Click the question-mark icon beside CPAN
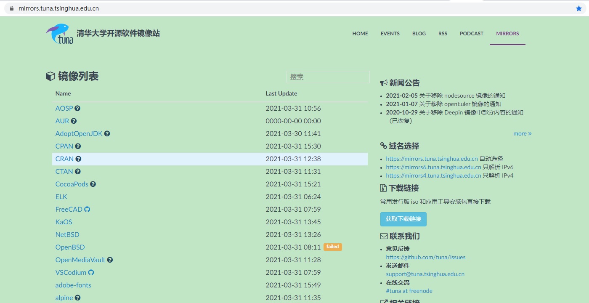Image resolution: width=589 pixels, height=303 pixels. click(78, 146)
